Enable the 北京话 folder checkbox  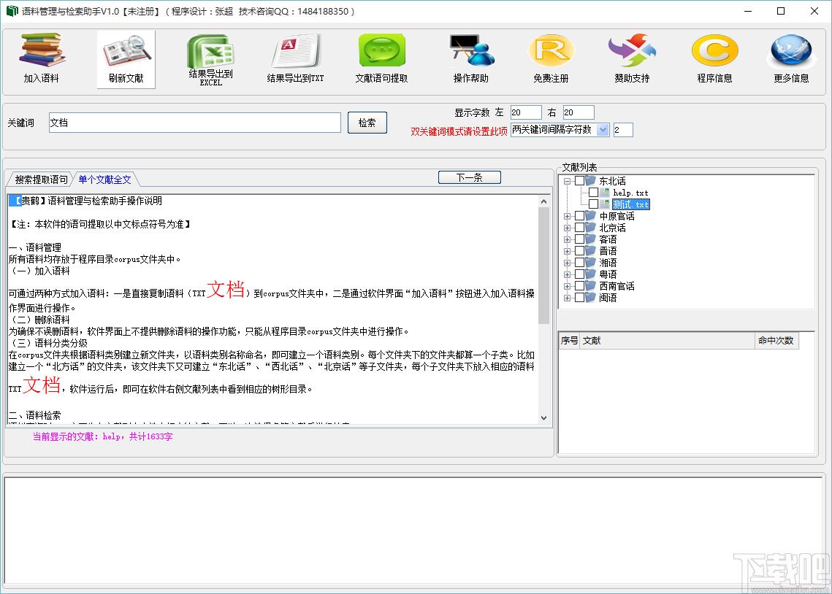click(x=579, y=228)
